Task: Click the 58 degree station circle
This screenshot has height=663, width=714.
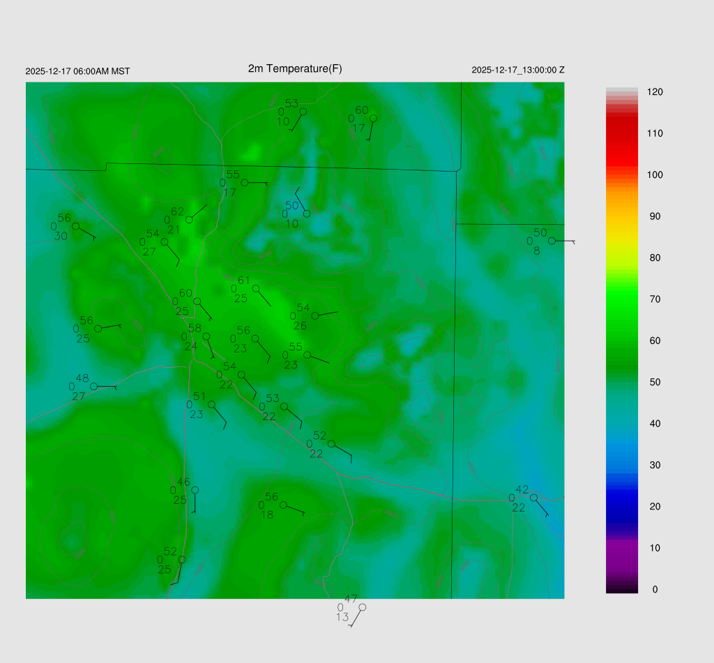Action: click(206, 336)
